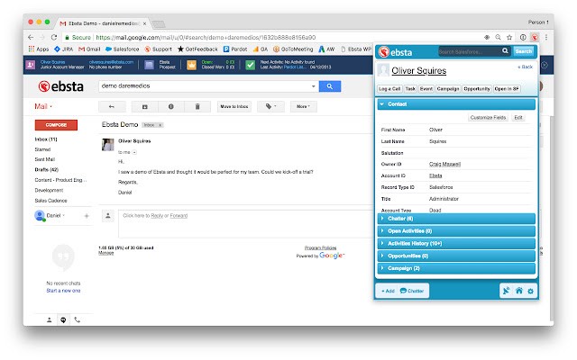Select Drafts (42) in the sidebar

[47, 169]
